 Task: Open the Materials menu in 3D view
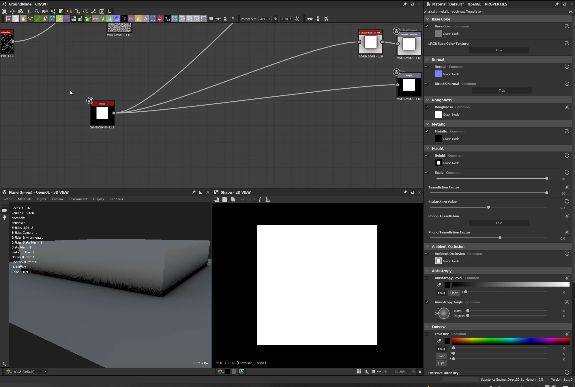(x=25, y=199)
